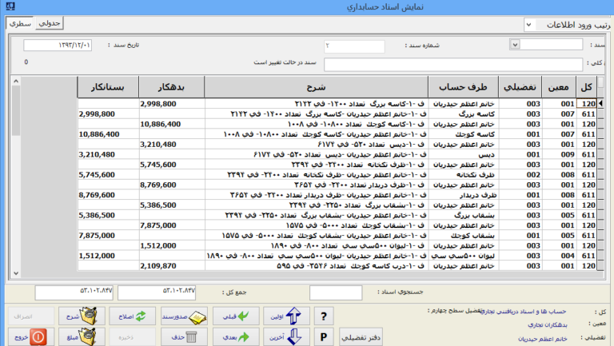Open the document type combo box arrow
Viewport: 614px width, 346px height.
click(514, 45)
